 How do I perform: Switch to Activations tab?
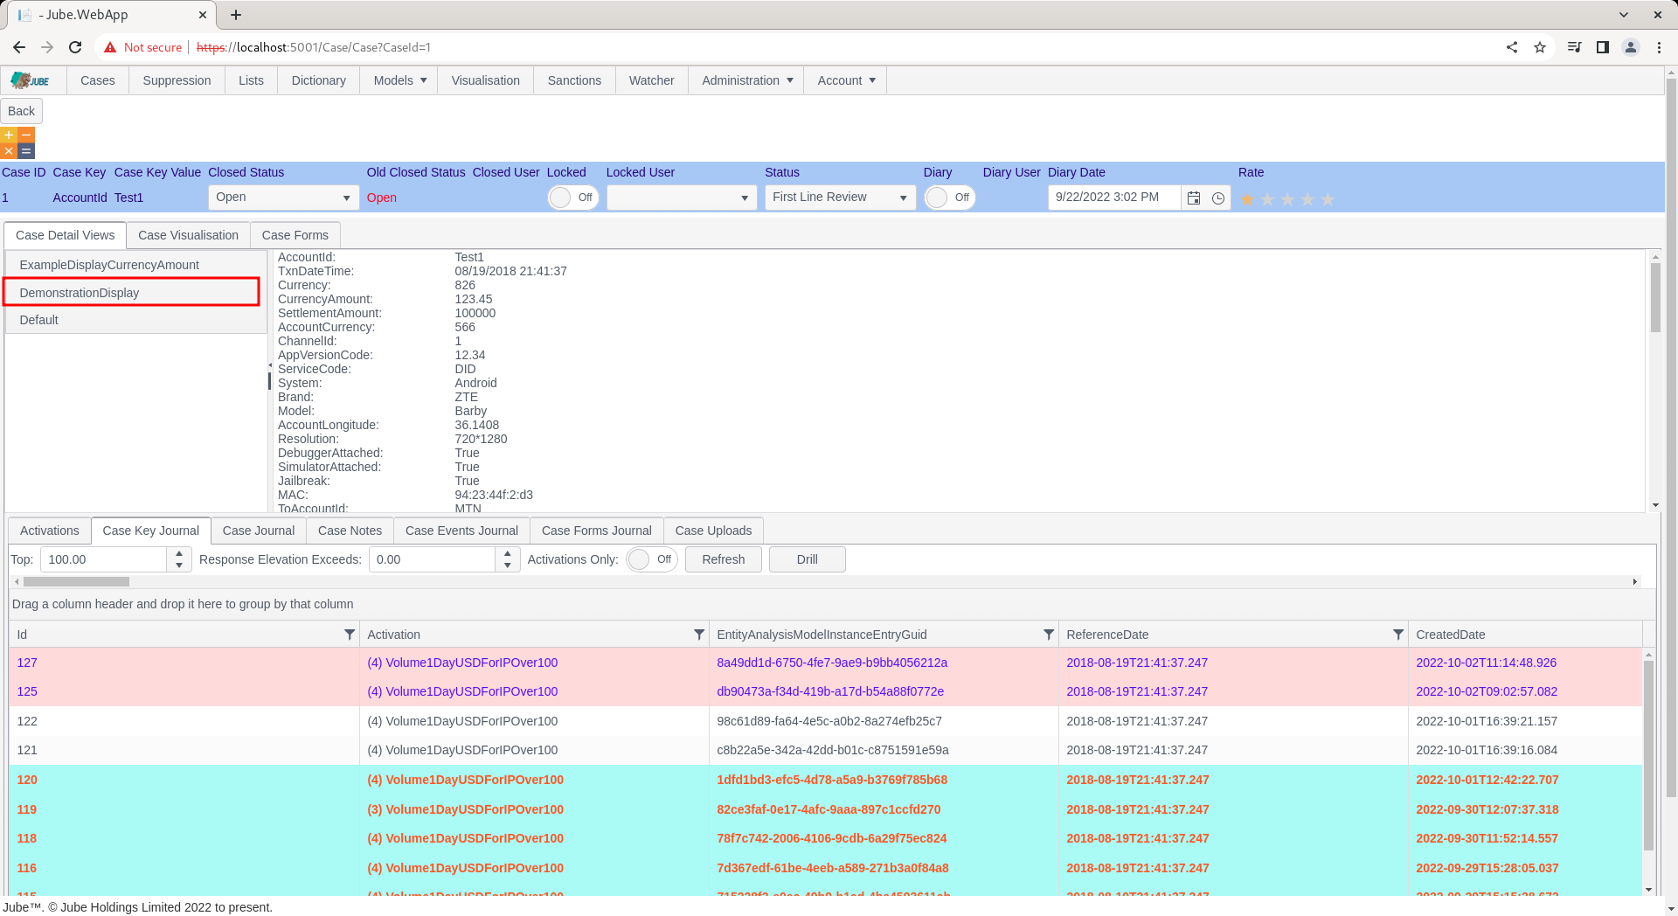(x=50, y=531)
